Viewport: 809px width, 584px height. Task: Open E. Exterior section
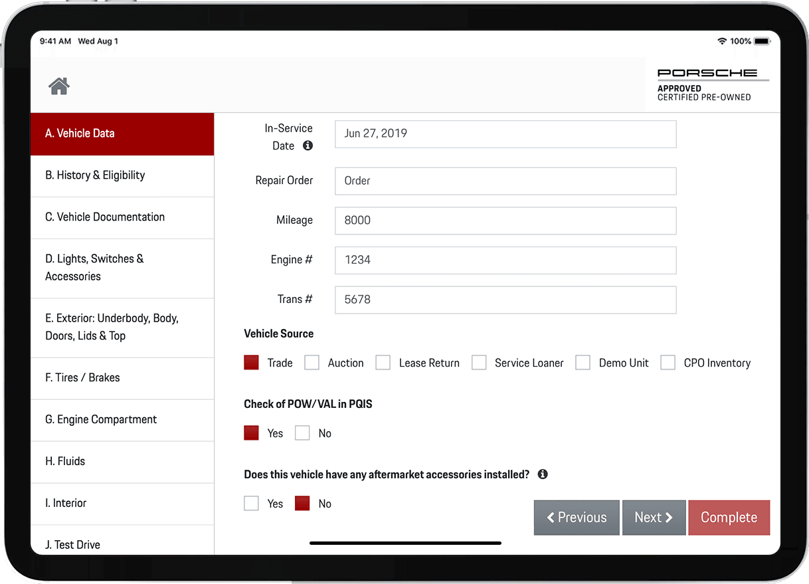coord(122,328)
